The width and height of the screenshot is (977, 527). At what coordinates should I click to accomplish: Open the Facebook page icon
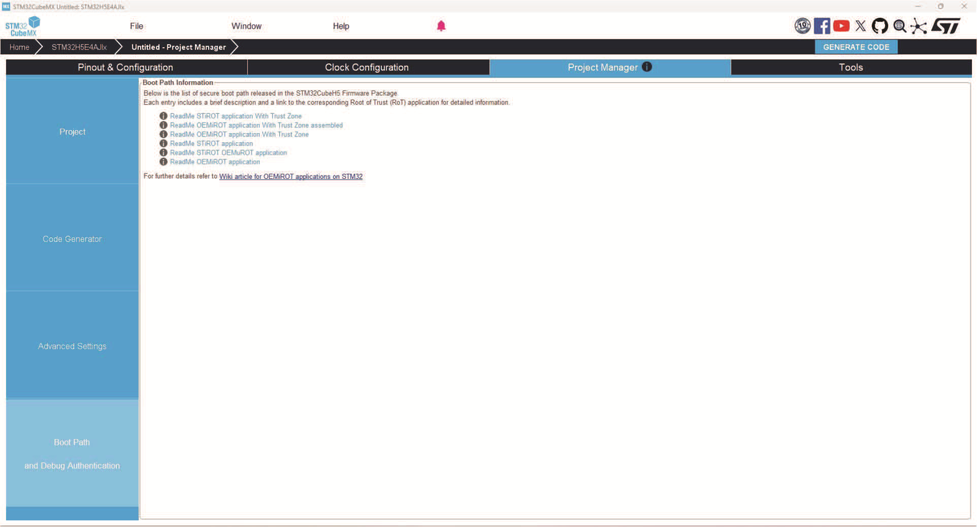click(x=822, y=26)
